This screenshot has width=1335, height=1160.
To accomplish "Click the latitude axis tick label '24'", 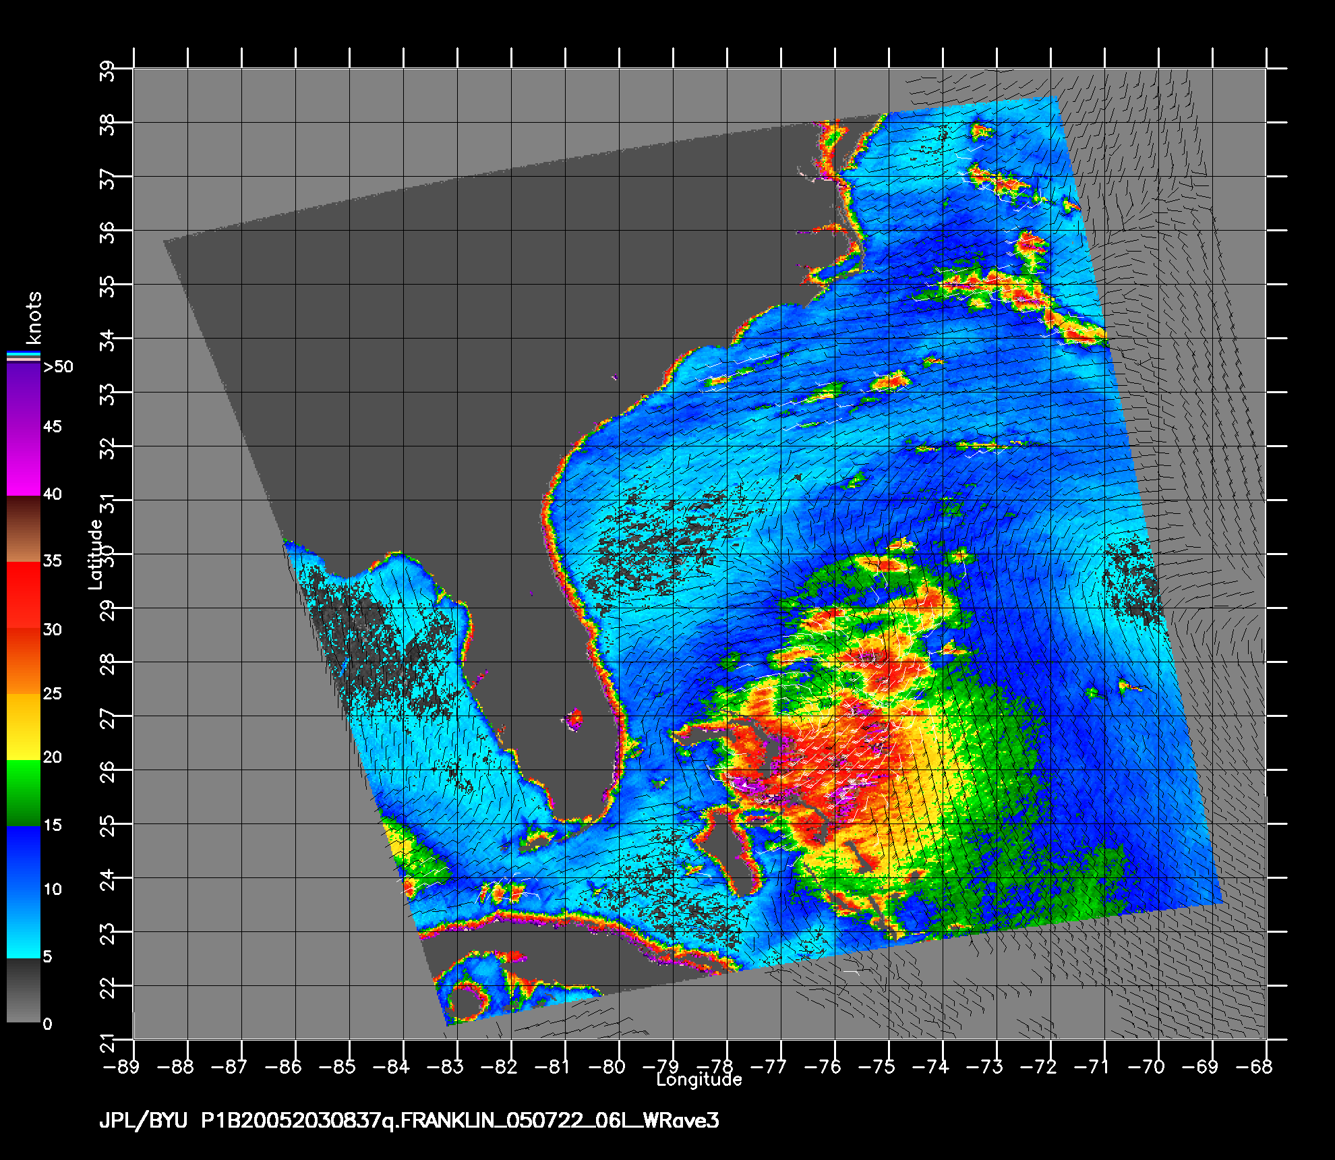I will [107, 880].
